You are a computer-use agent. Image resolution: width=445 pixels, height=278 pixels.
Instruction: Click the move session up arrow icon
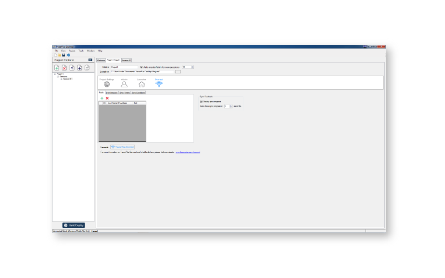(72, 68)
